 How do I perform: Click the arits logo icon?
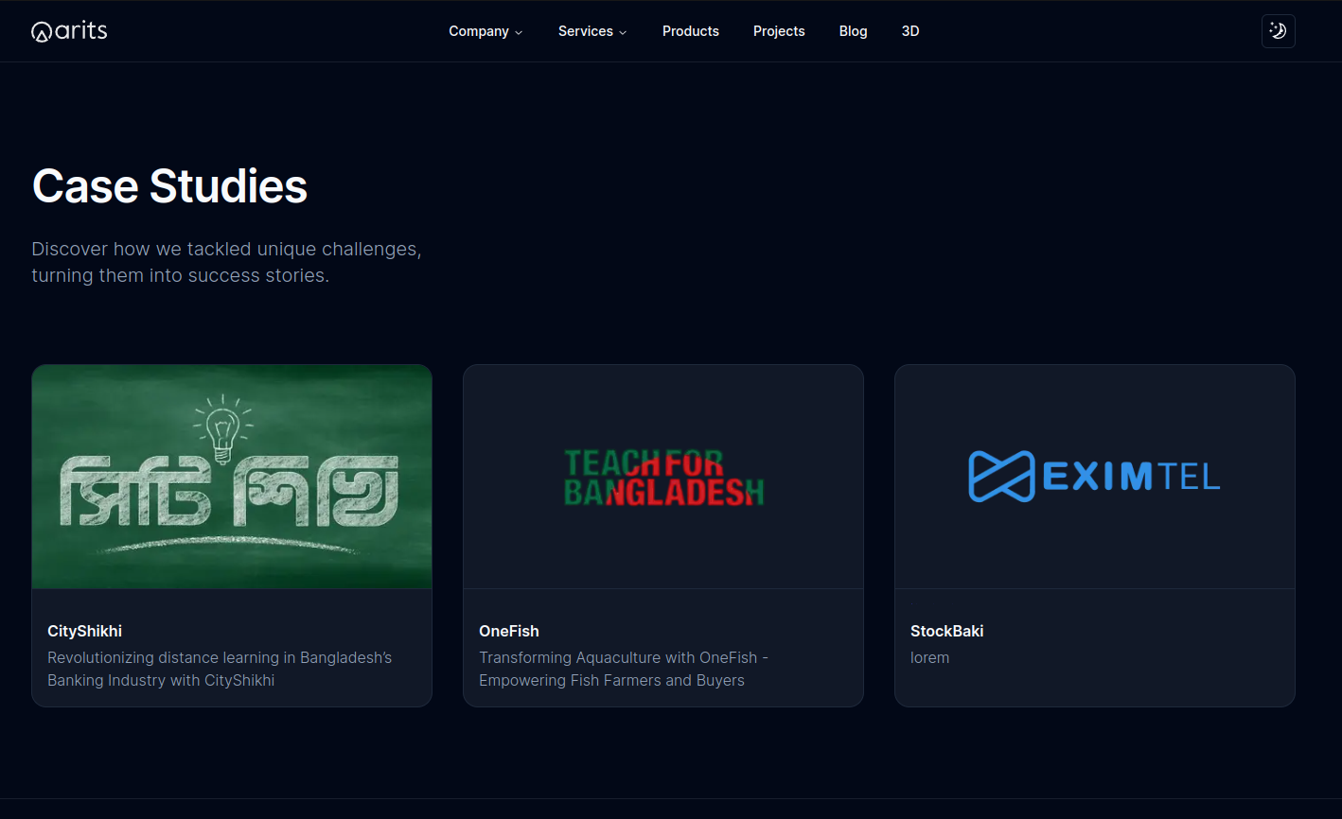(x=40, y=29)
